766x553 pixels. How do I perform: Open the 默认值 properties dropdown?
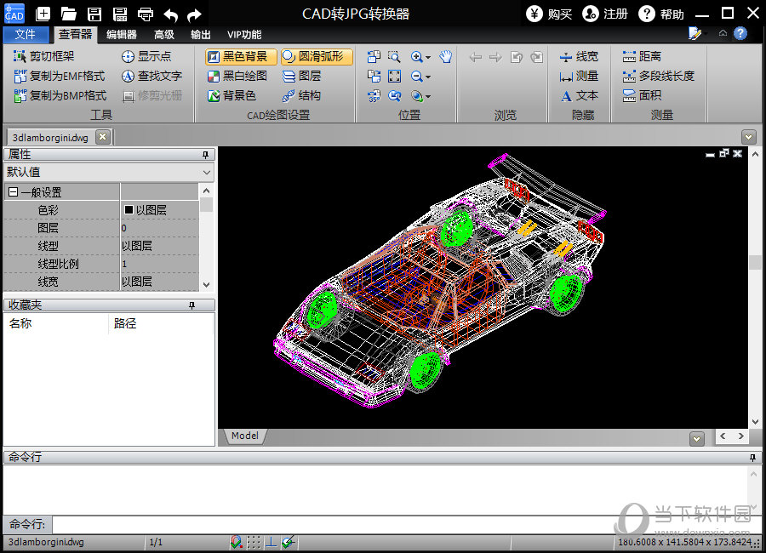[206, 172]
